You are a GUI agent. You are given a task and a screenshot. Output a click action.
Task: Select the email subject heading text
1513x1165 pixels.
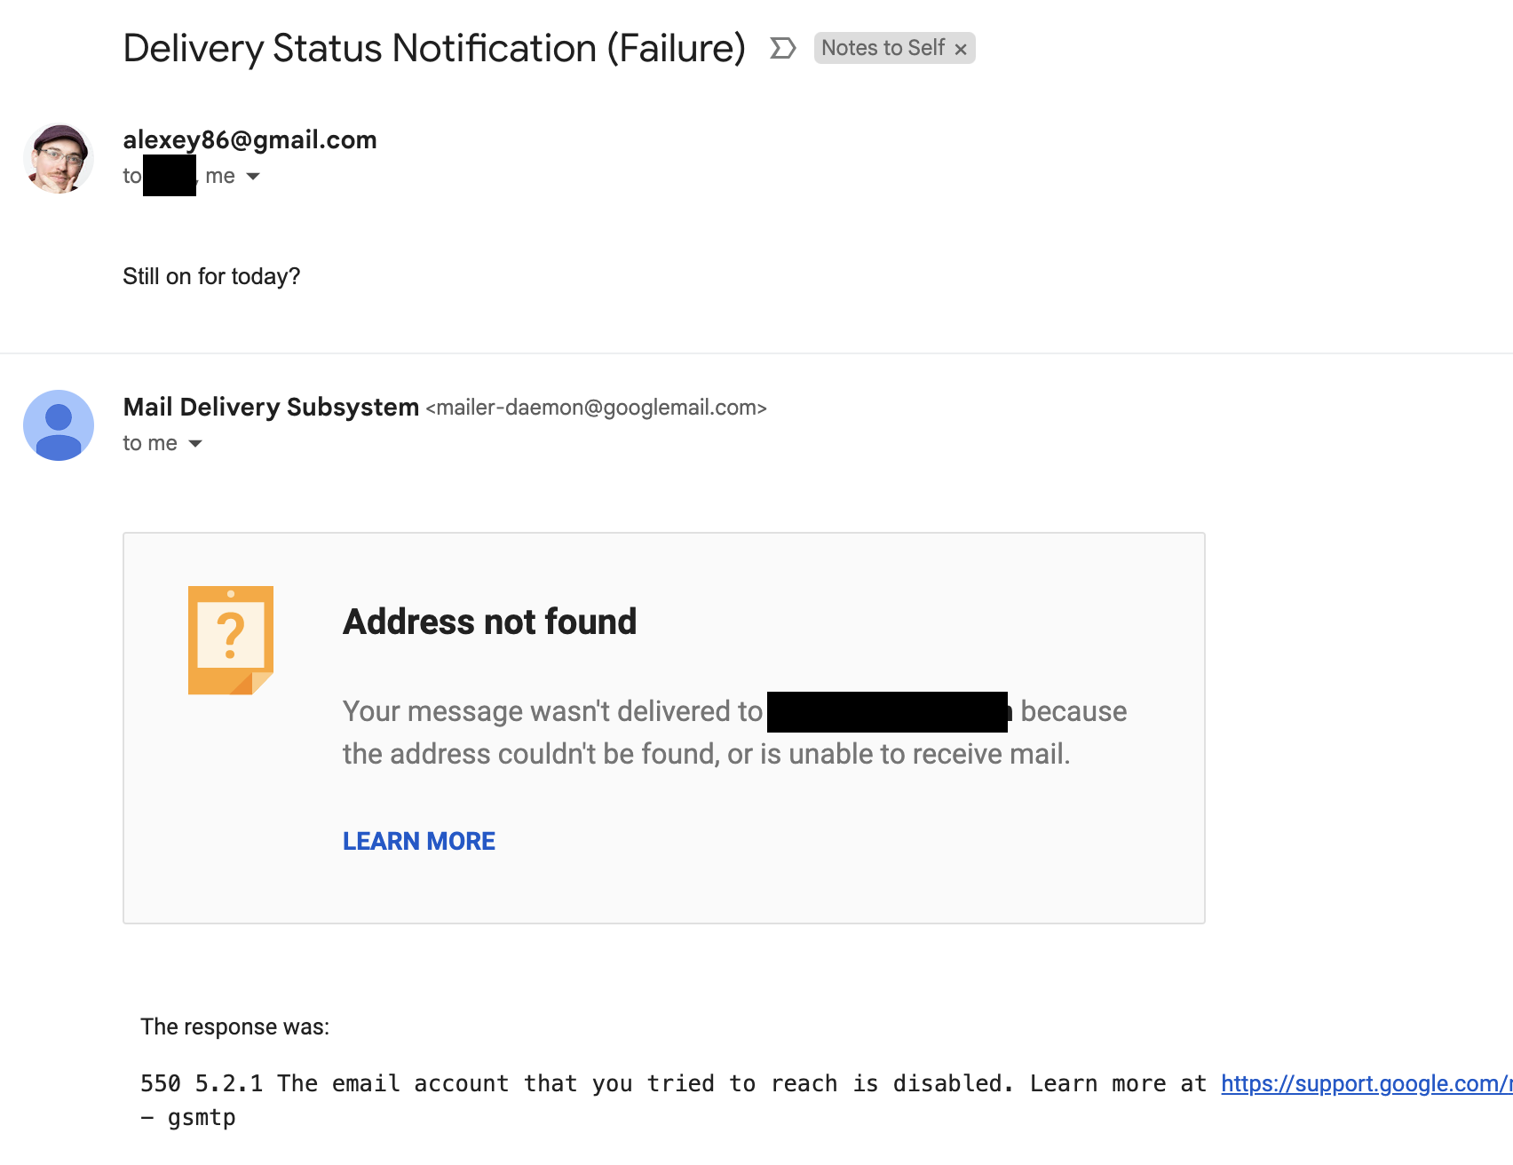(x=434, y=48)
